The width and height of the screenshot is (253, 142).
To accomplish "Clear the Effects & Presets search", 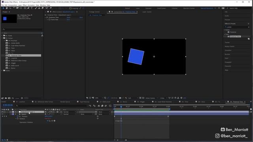I will (x=249, y=27).
